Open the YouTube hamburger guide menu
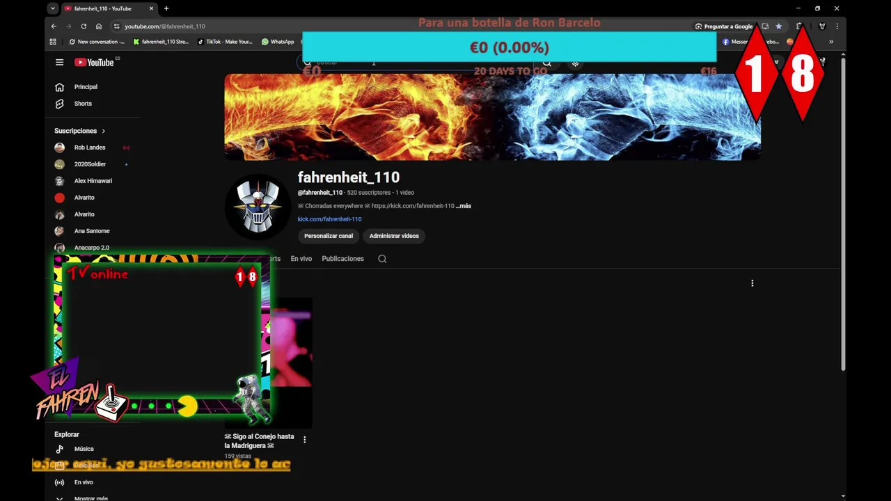The width and height of the screenshot is (891, 501). (59, 62)
